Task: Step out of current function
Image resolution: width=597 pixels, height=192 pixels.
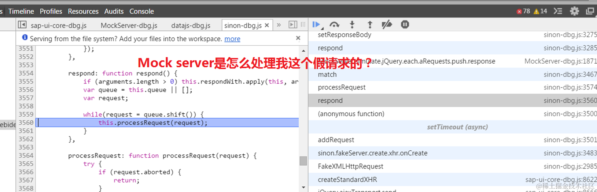Action: [x=370, y=25]
